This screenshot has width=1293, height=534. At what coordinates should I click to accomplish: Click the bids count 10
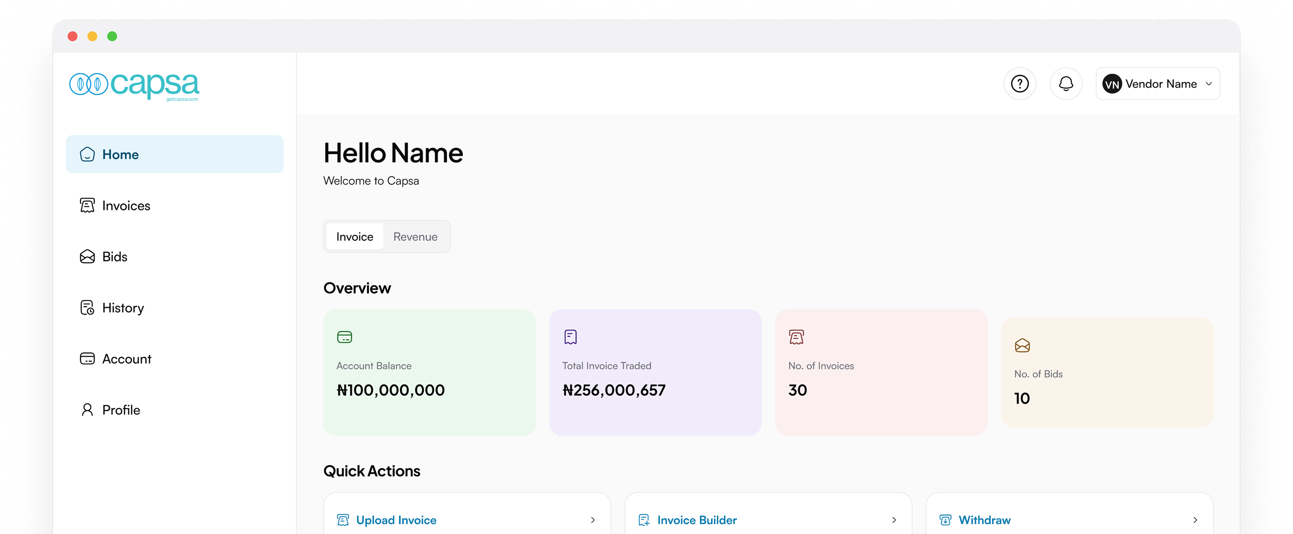1022,398
